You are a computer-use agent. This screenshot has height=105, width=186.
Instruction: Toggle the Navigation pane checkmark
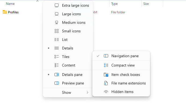(x=98, y=56)
